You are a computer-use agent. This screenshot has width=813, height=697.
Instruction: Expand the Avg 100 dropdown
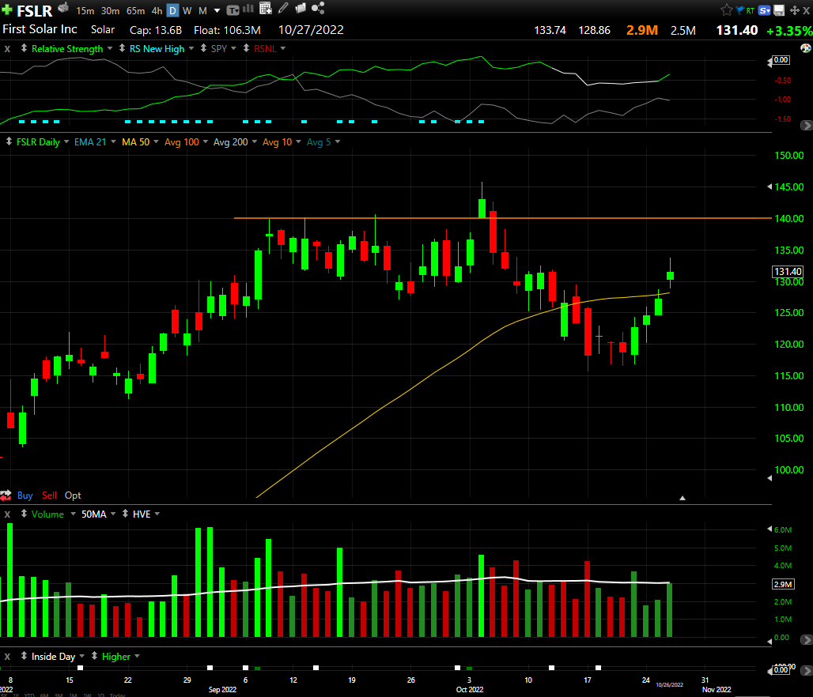[x=206, y=142]
